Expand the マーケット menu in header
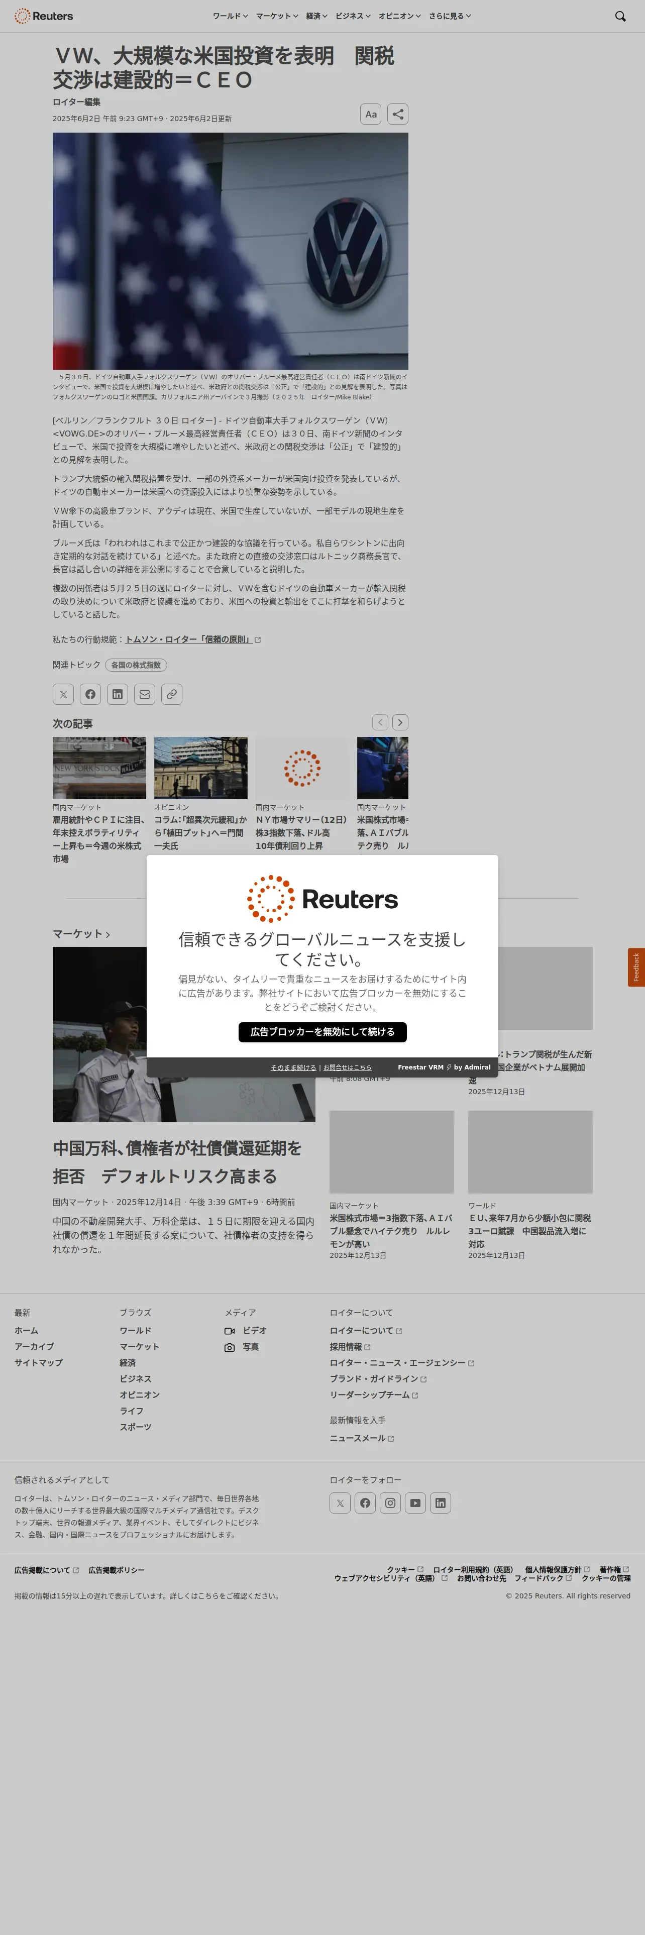 pyautogui.click(x=277, y=16)
